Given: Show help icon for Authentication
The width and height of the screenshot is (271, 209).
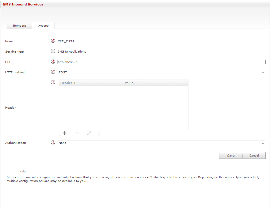Looking at the screenshot, I should (x=53, y=143).
